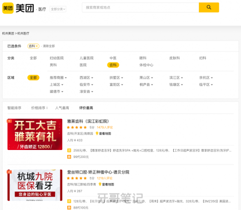Select the 齿科 category filter
This screenshot has width=241, height=210.
pyautogui.click(x=113, y=65)
